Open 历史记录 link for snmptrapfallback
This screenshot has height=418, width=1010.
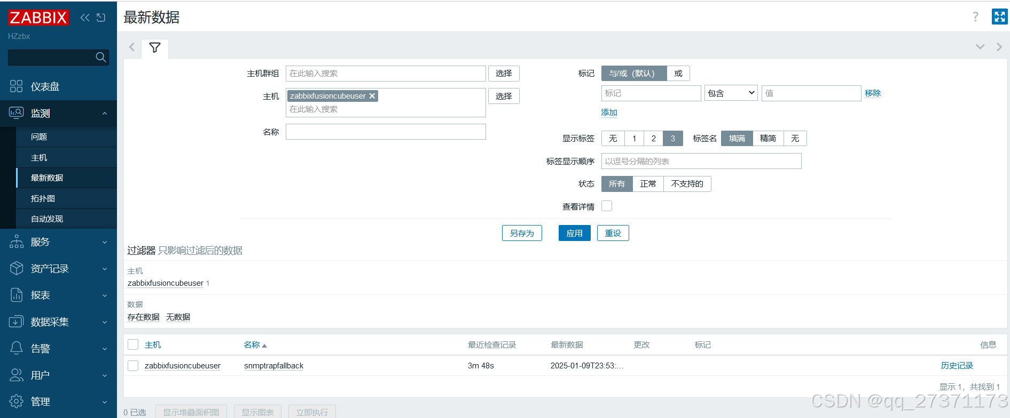(957, 366)
